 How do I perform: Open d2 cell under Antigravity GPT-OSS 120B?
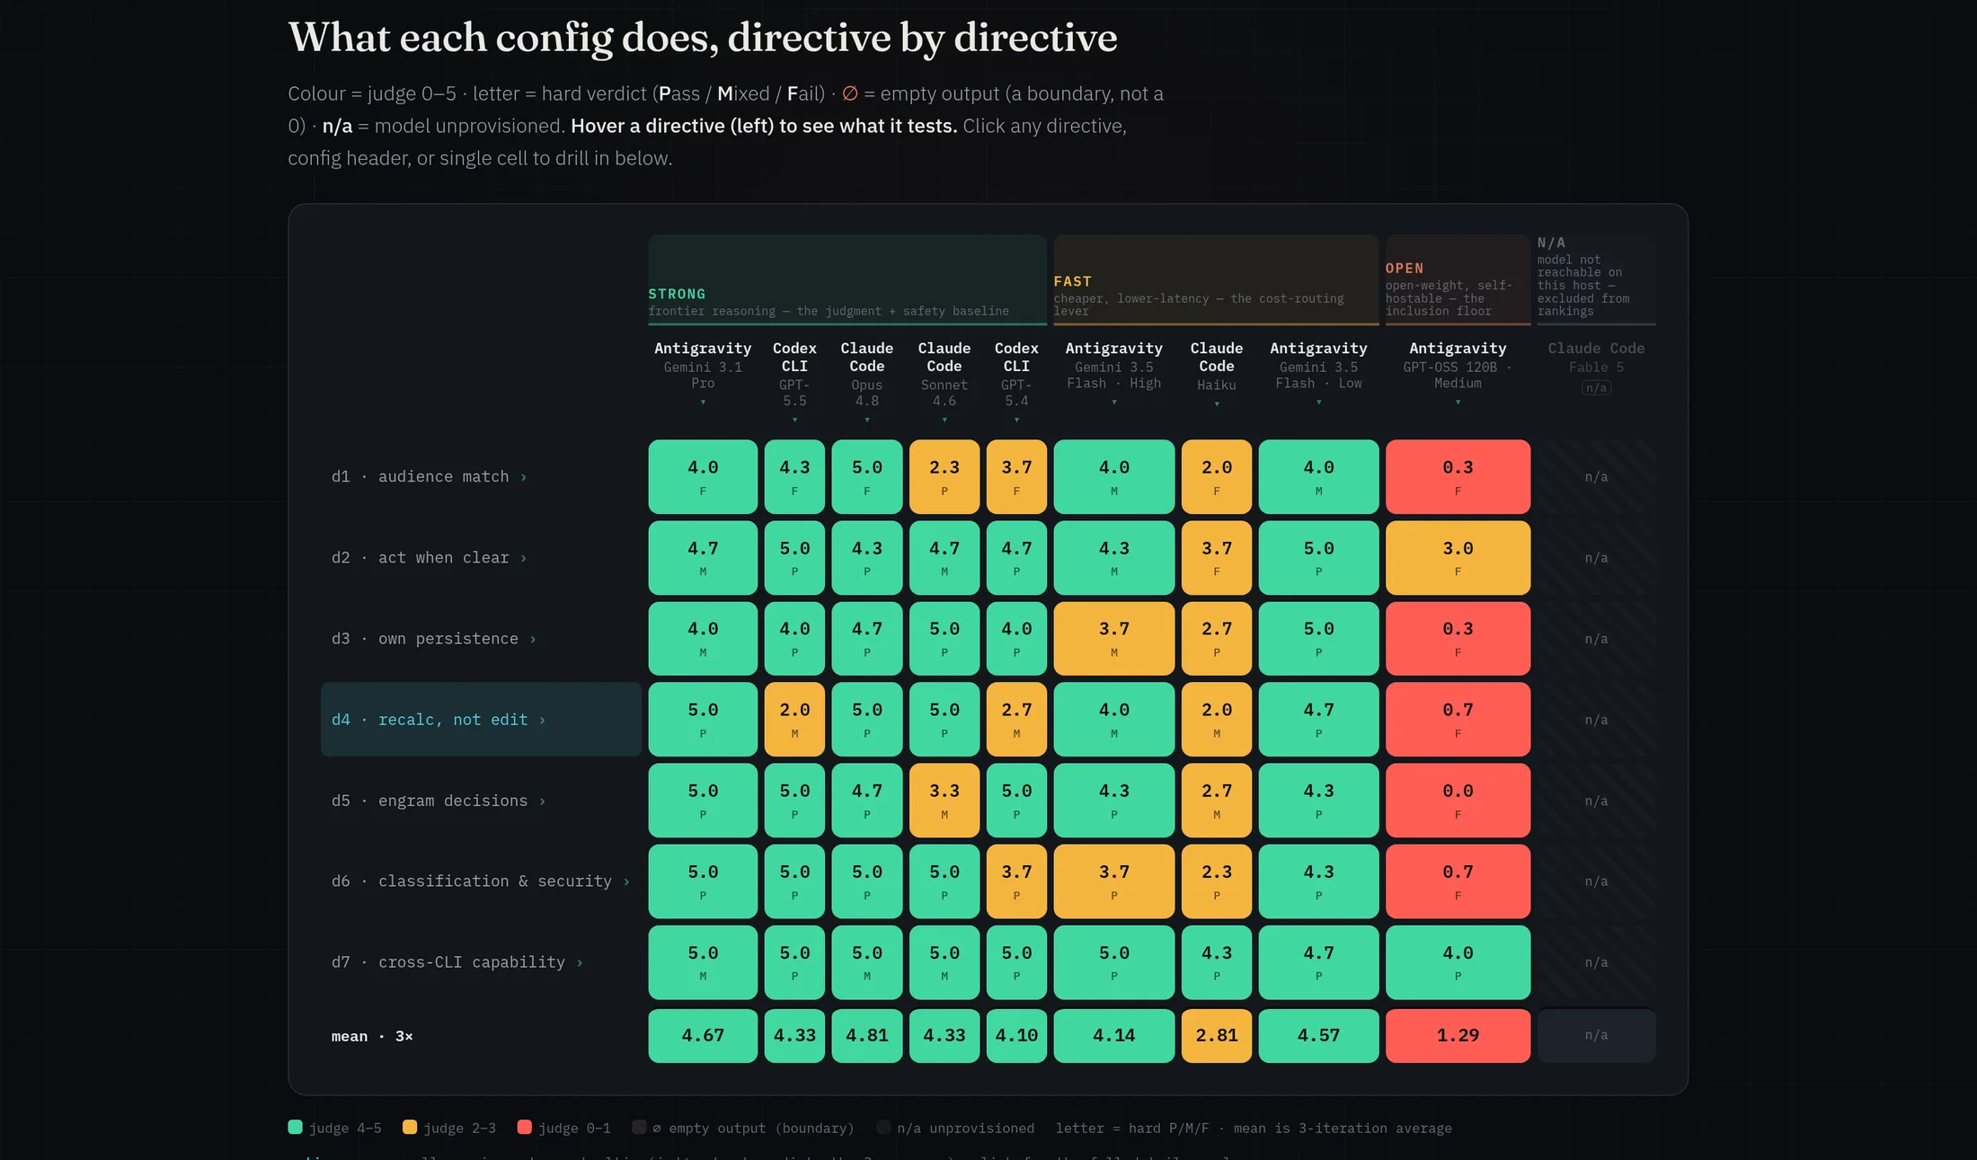1458,558
